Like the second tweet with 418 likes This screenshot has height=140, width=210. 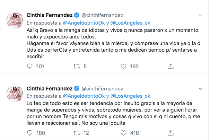tap(123, 132)
